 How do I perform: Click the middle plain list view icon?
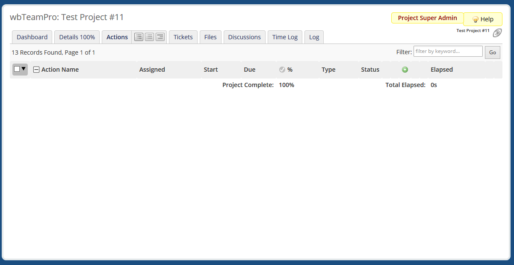[149, 37]
